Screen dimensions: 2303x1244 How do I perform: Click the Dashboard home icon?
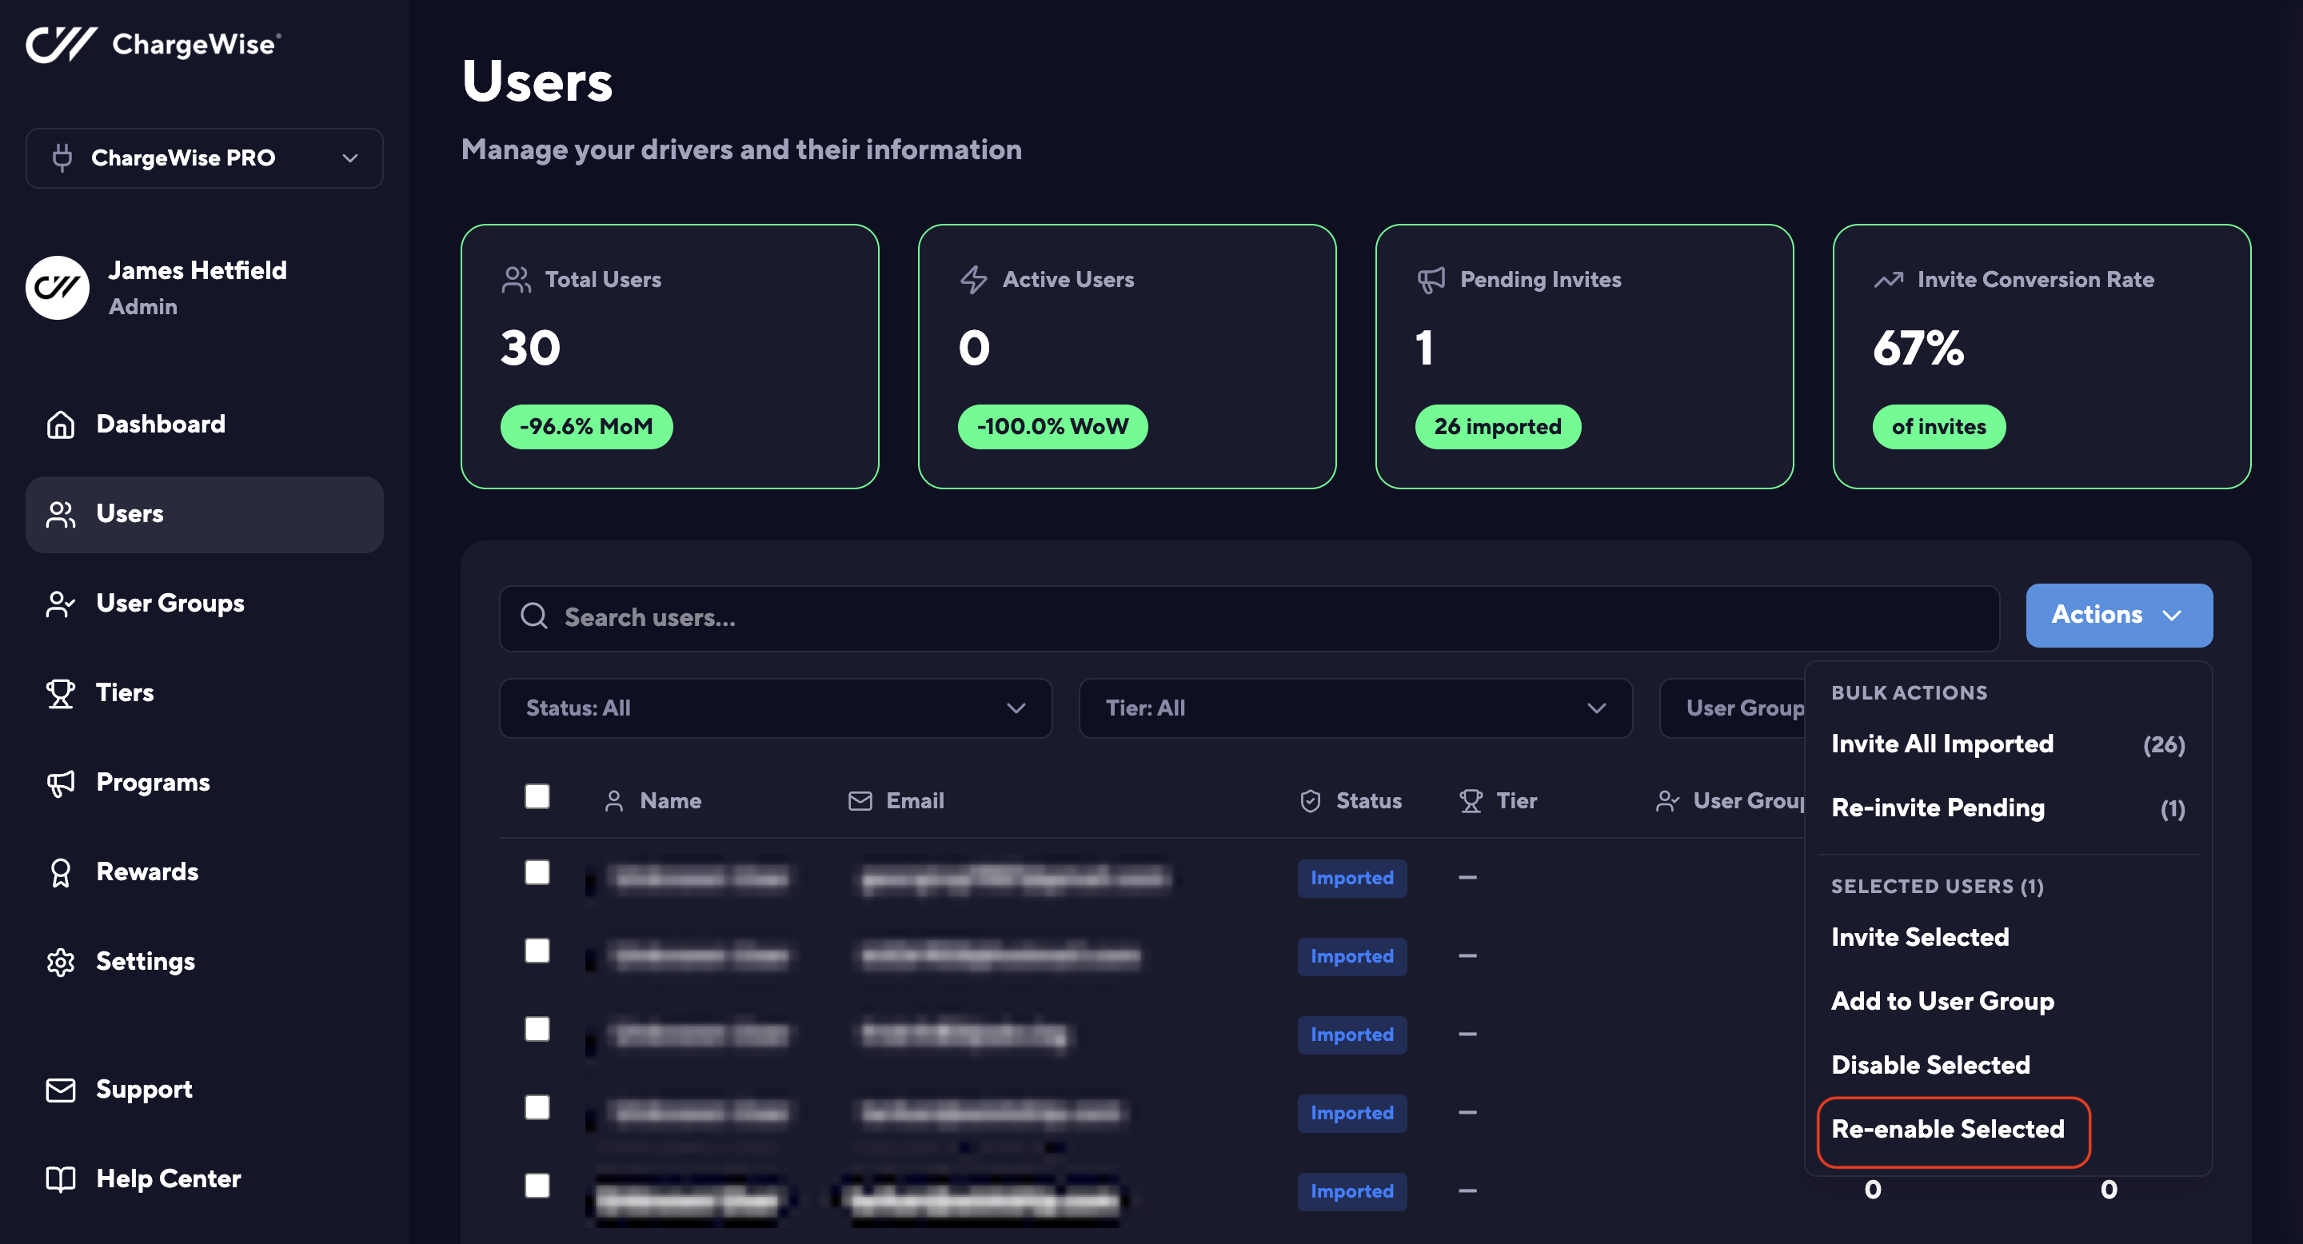point(60,424)
